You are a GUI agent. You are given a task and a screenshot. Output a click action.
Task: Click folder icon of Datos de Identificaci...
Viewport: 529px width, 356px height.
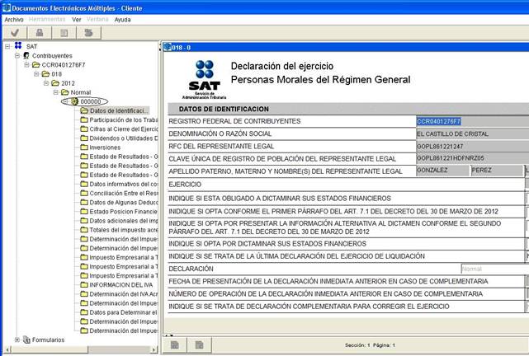point(84,110)
